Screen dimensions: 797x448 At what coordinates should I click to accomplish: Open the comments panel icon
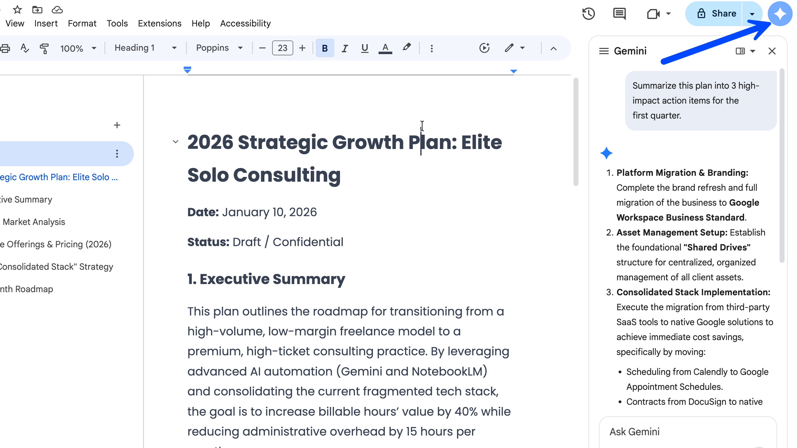[619, 14]
